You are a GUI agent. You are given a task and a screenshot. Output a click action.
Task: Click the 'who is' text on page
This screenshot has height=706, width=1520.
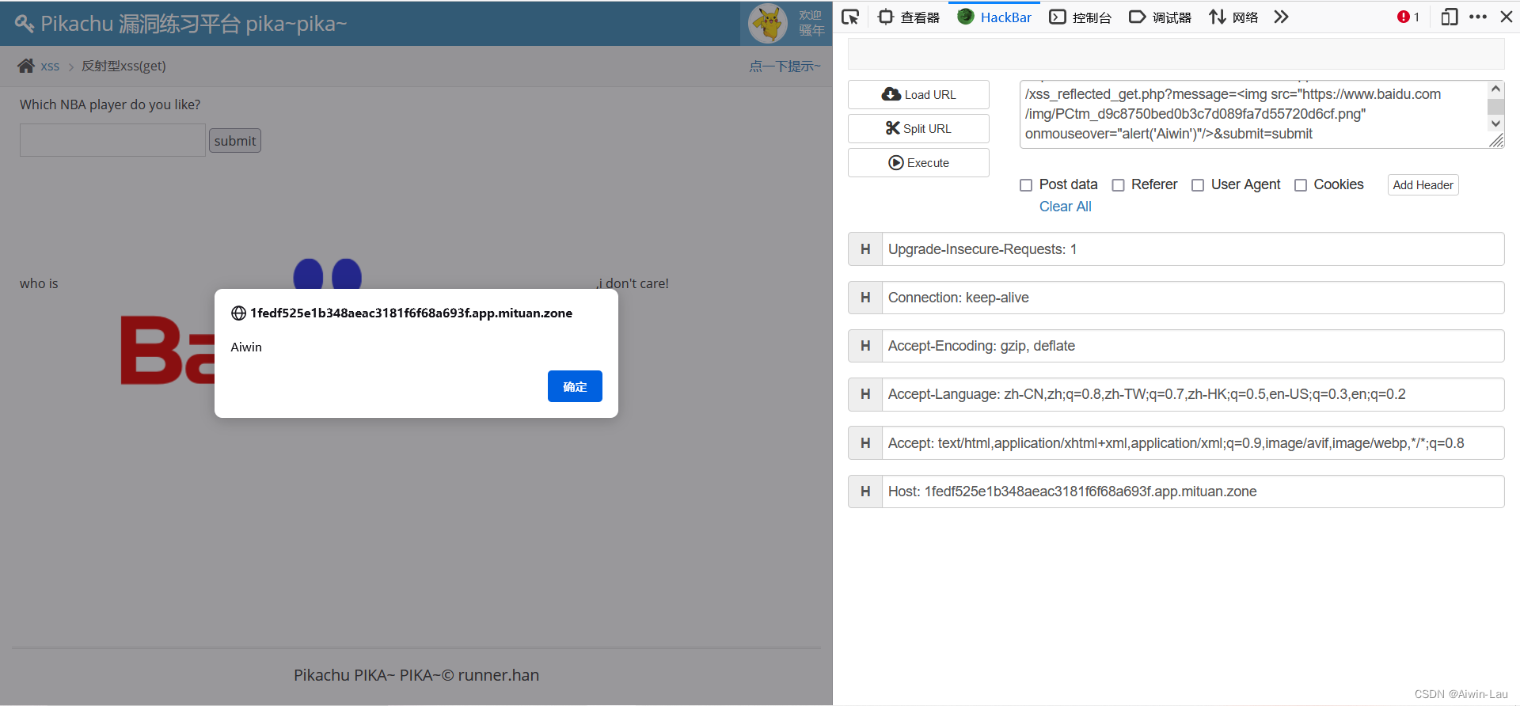[x=39, y=283]
